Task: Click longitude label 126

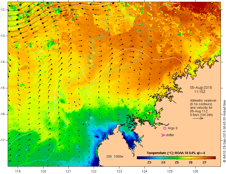Action: tap(195, 171)
